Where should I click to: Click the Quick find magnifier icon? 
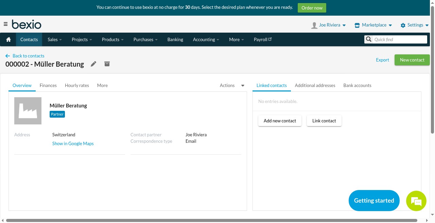coord(369,39)
